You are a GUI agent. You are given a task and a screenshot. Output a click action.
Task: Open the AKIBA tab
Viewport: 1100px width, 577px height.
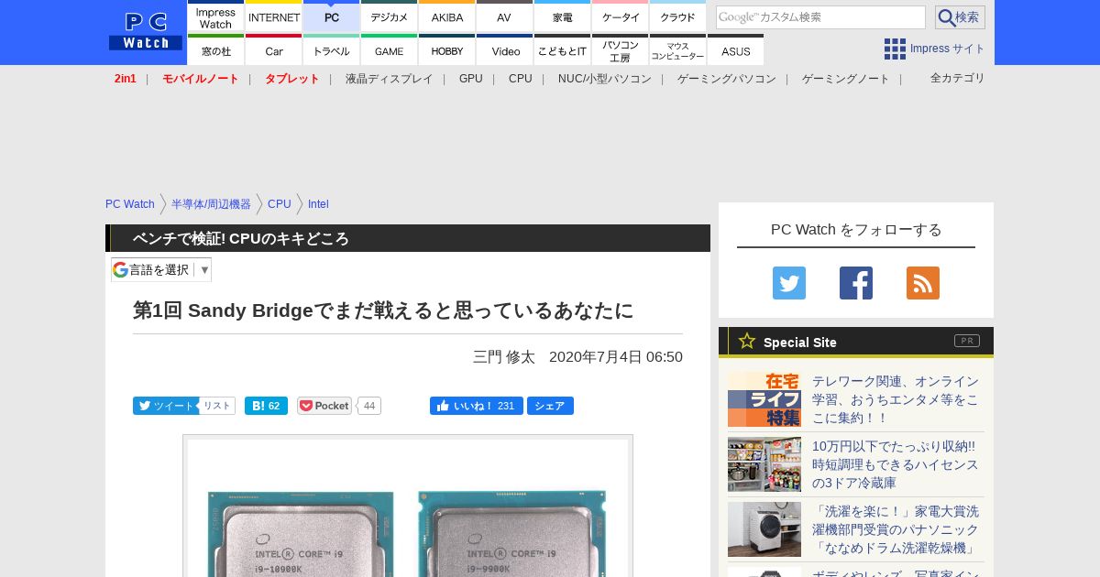coord(447,16)
